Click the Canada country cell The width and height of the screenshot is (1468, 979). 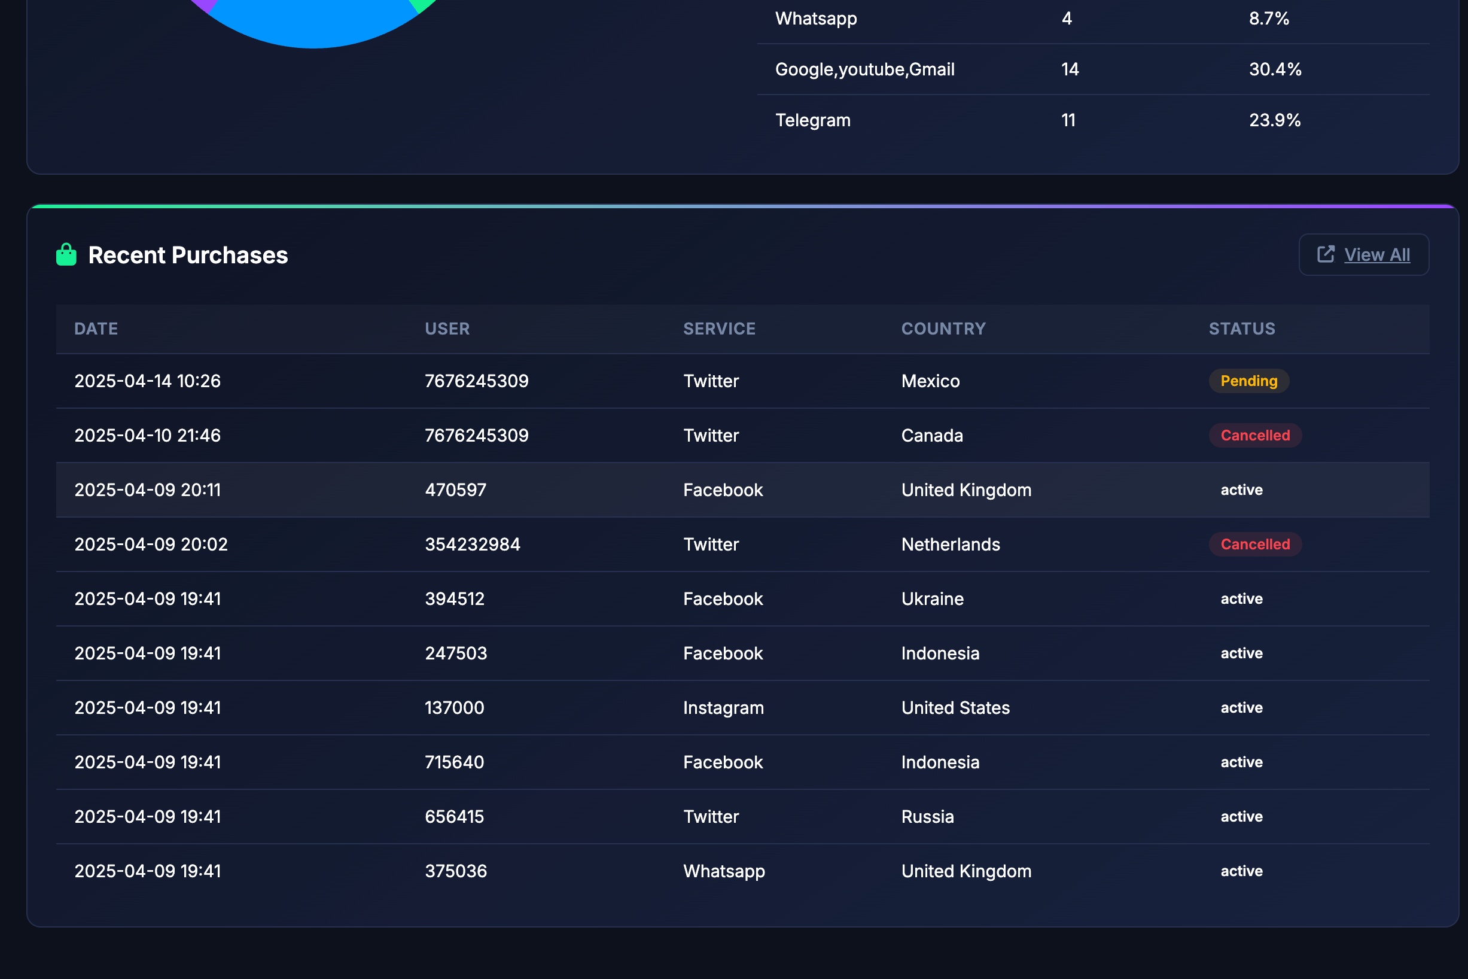[x=932, y=435]
